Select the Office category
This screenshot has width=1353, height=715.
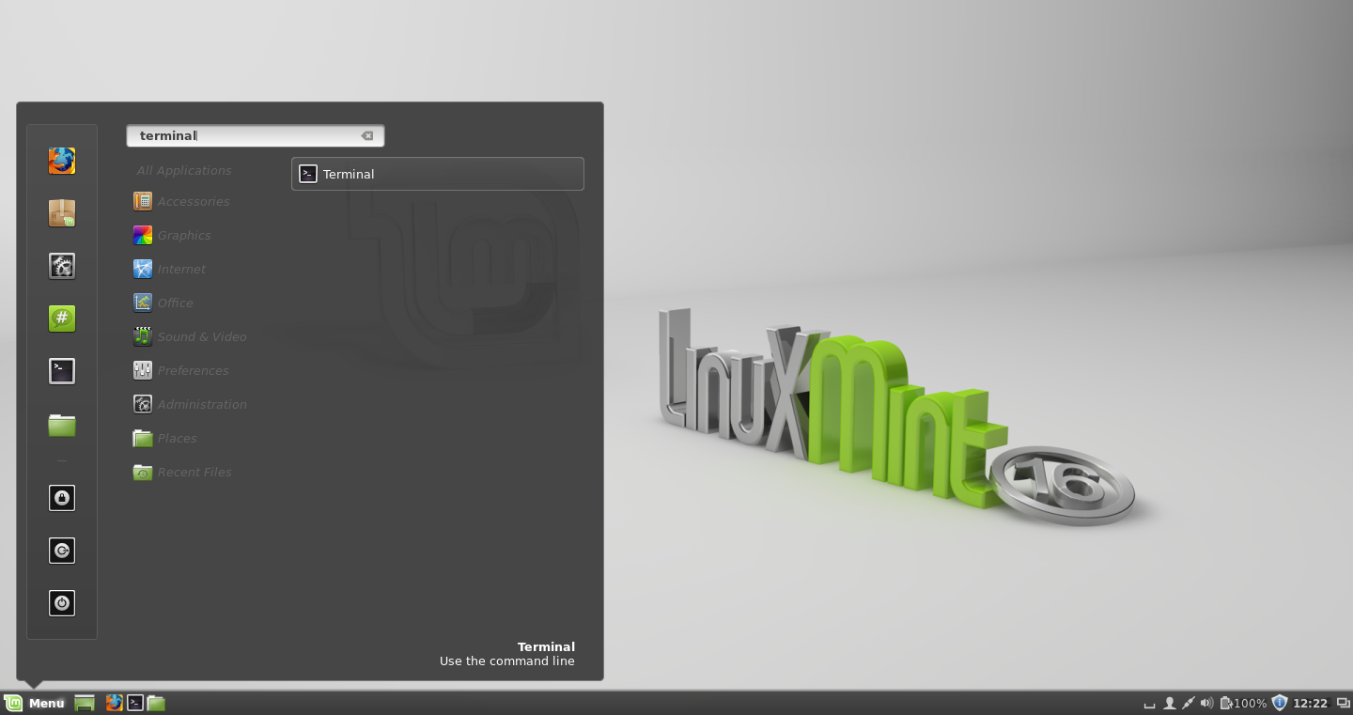point(163,303)
